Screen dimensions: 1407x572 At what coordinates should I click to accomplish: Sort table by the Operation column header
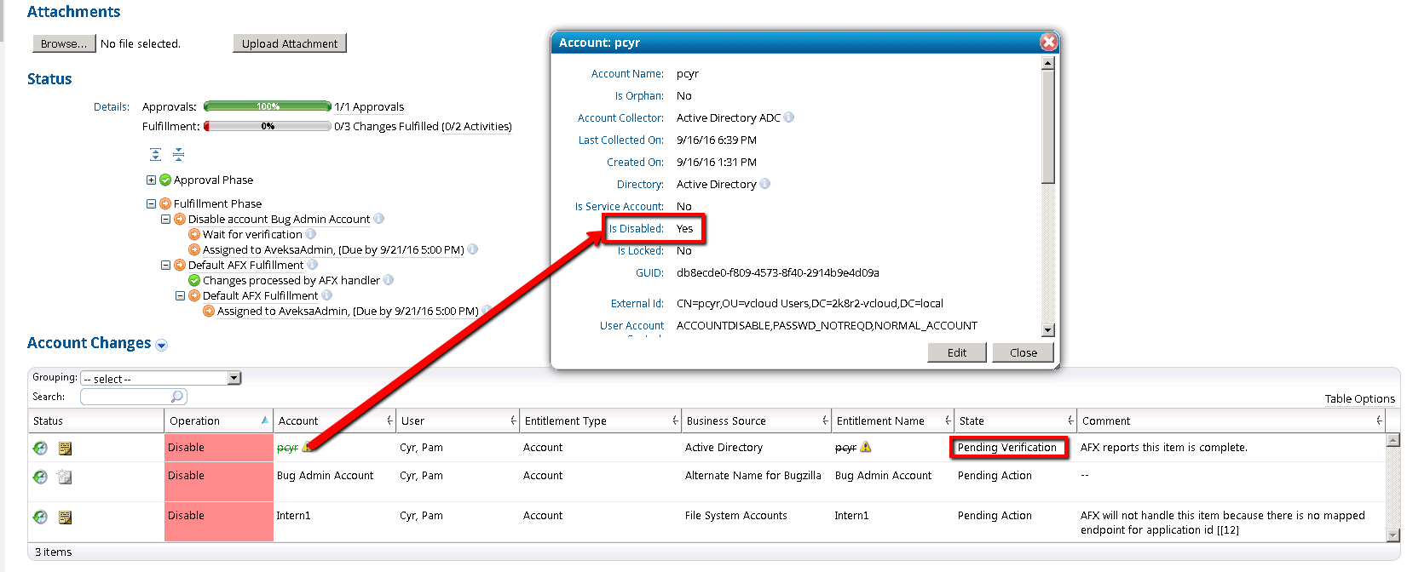point(194,420)
